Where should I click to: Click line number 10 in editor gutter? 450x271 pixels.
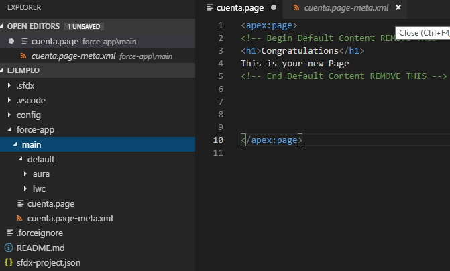[219, 140]
